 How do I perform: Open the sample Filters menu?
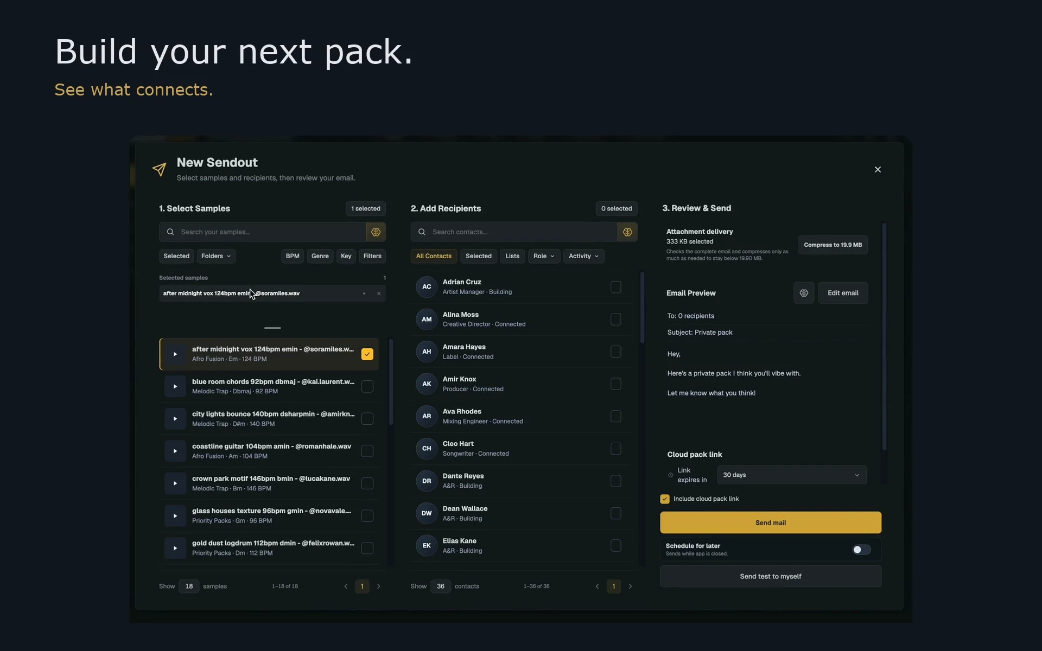[372, 256]
